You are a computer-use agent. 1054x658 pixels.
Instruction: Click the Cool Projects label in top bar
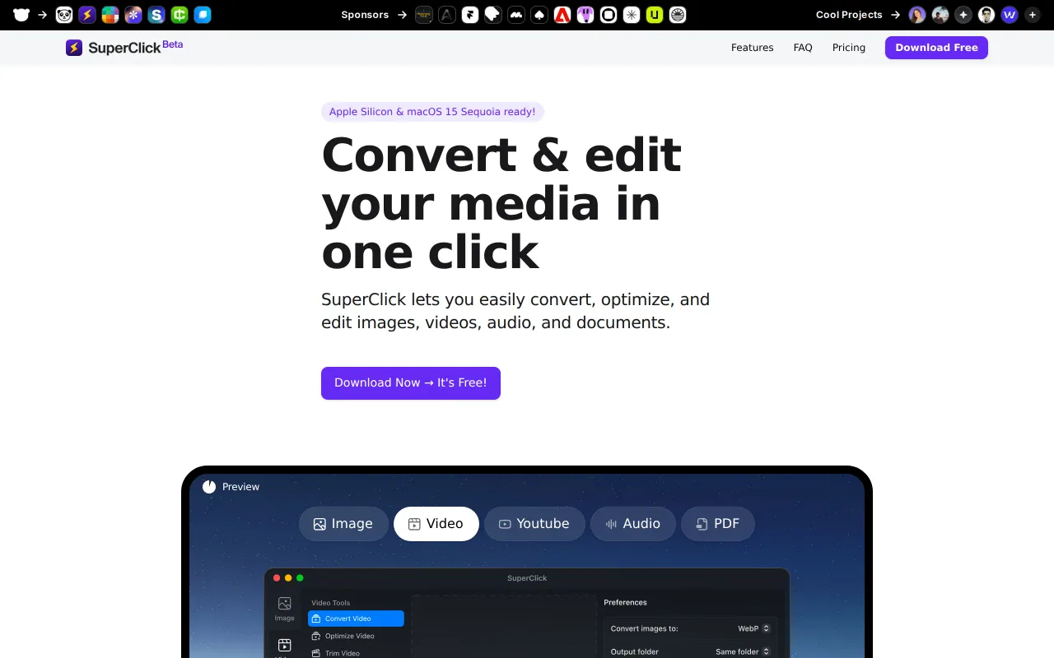tap(849, 15)
